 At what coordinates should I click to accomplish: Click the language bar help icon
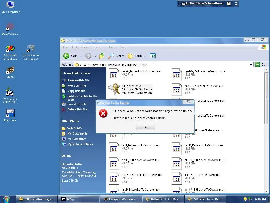click(229, 3)
